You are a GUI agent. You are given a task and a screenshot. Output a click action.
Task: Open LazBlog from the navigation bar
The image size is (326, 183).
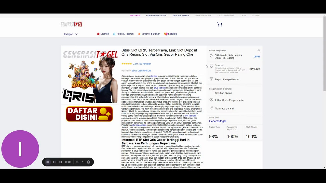click(x=170, y=34)
